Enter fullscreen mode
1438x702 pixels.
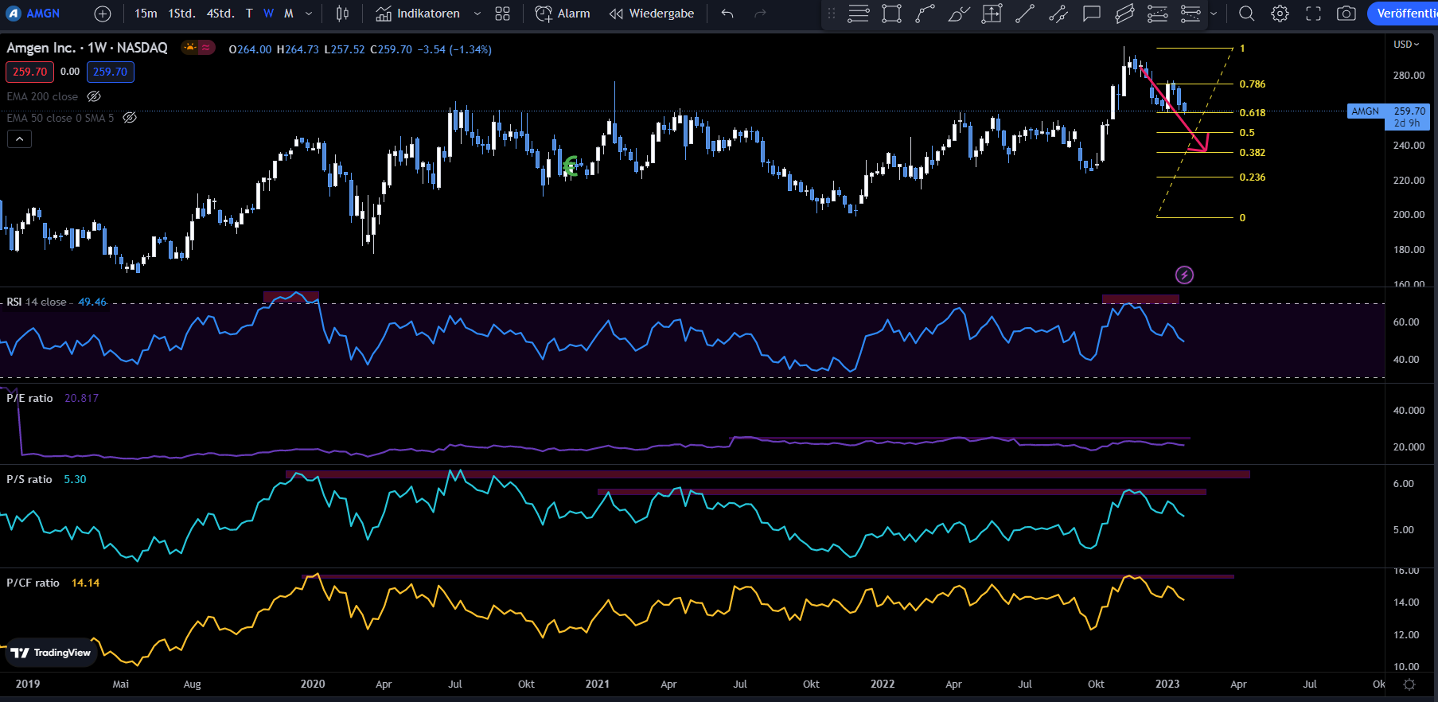coord(1313,14)
